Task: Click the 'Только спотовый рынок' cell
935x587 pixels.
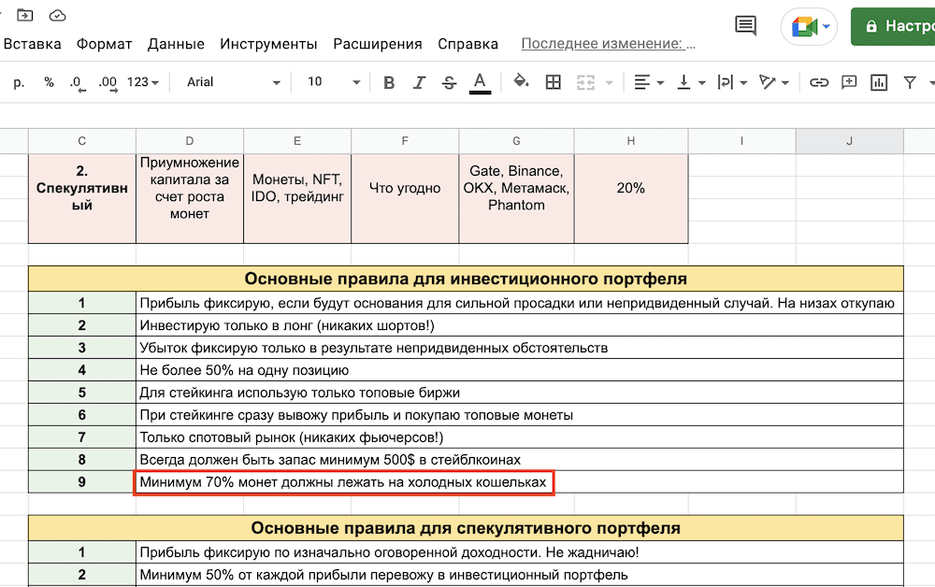Action: pyautogui.click(x=520, y=437)
